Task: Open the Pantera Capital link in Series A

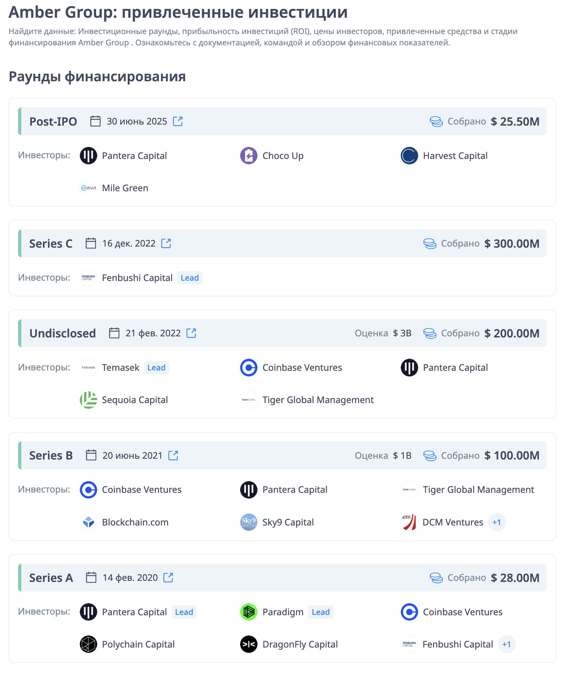Action: pos(134,612)
